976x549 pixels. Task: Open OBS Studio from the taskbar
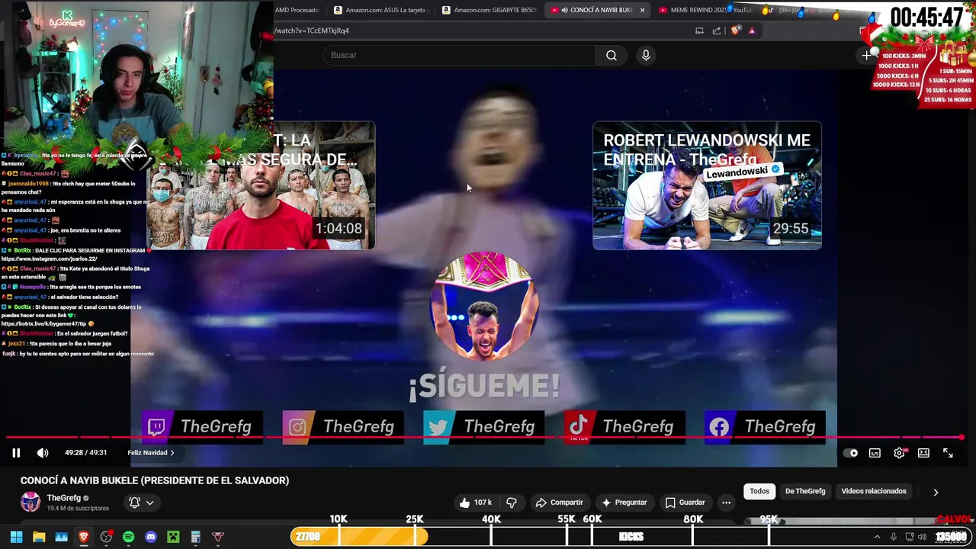coord(106,537)
